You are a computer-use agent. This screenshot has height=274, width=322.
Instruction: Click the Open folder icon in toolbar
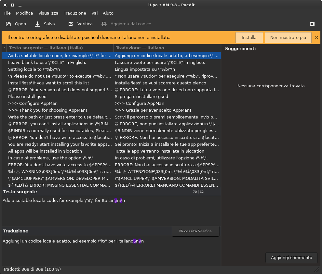(8, 24)
